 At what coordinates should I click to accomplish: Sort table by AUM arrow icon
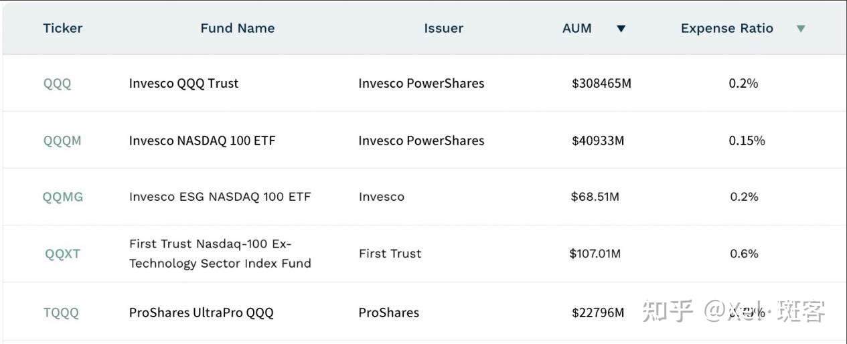pyautogui.click(x=621, y=29)
